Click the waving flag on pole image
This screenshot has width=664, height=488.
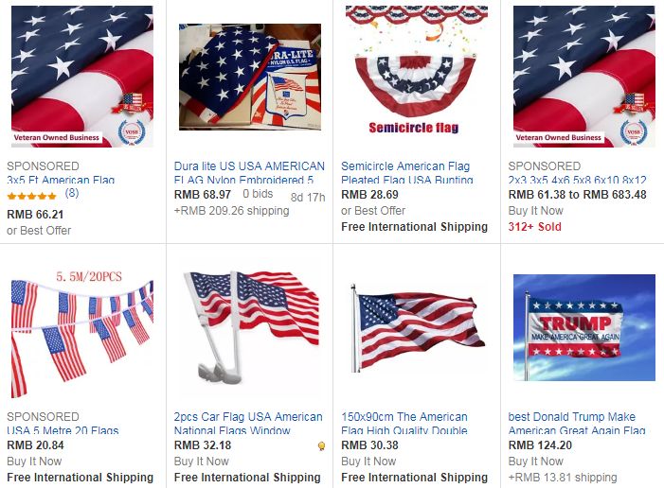click(417, 329)
